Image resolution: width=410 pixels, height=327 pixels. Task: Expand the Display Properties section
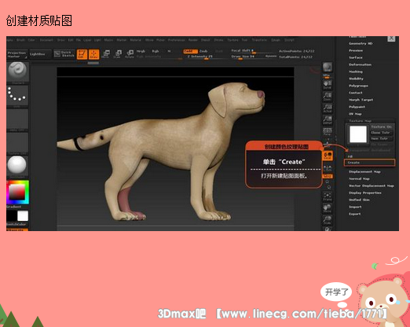pos(365,193)
